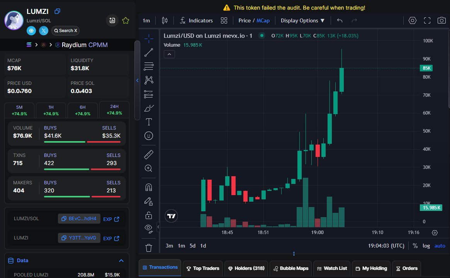Select the trend line drawing tool
Screen dimensions: 450x278
(x=149, y=52)
